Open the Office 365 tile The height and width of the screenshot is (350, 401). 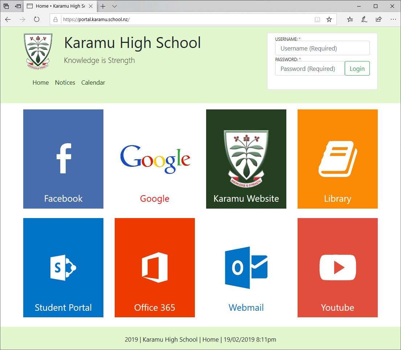coord(155,267)
